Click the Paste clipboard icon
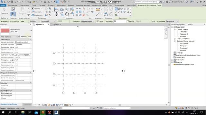 [x=22, y=10]
